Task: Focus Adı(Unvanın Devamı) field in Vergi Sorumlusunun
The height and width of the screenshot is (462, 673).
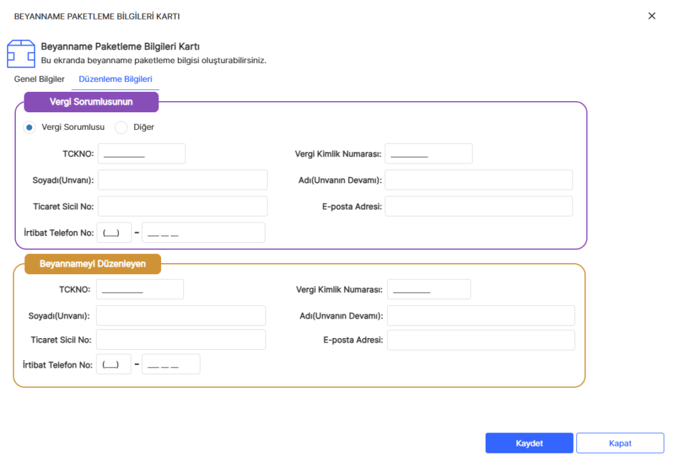Action: [x=478, y=180]
